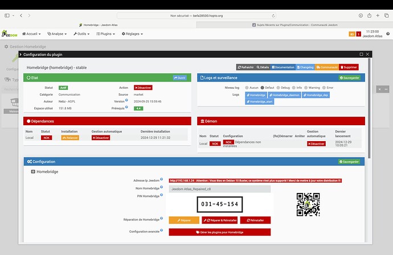The height and width of the screenshot is (255, 393).
Task: Click the Jeedom logo
Action: (x=10, y=34)
